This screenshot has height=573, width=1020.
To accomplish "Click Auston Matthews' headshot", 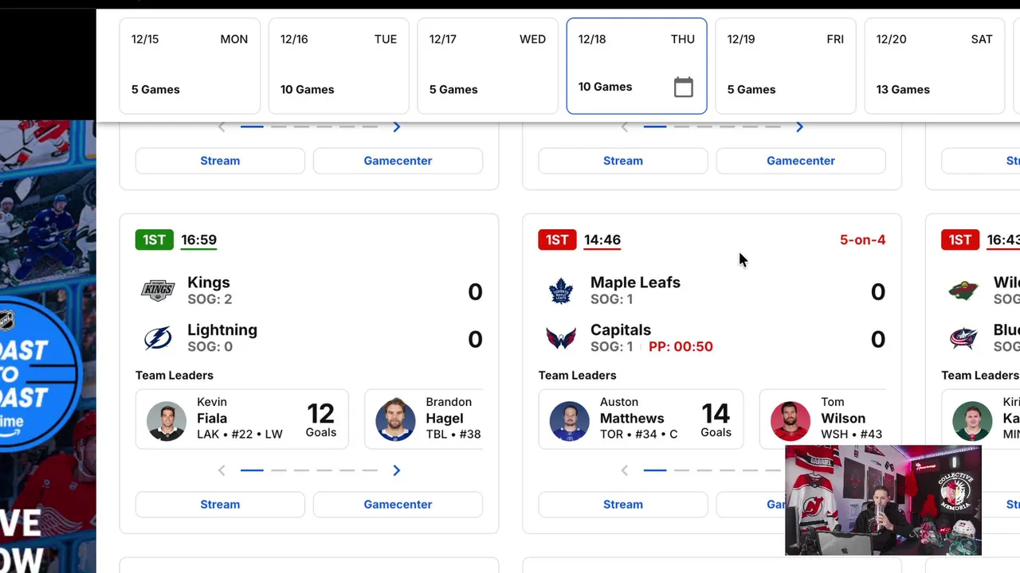I will coord(569,419).
